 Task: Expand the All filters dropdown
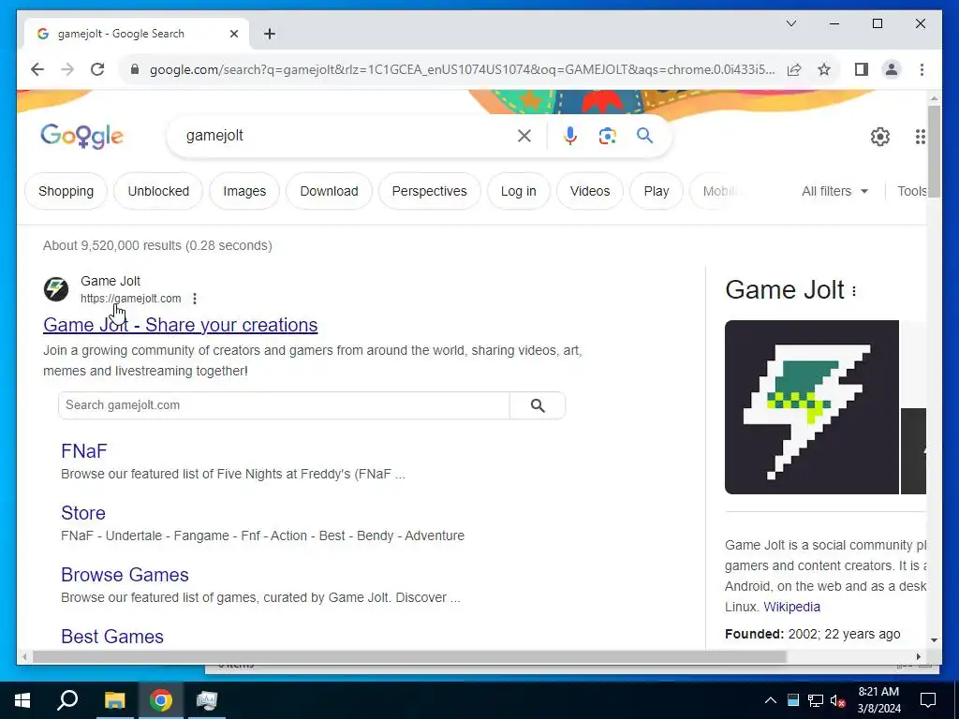(834, 191)
